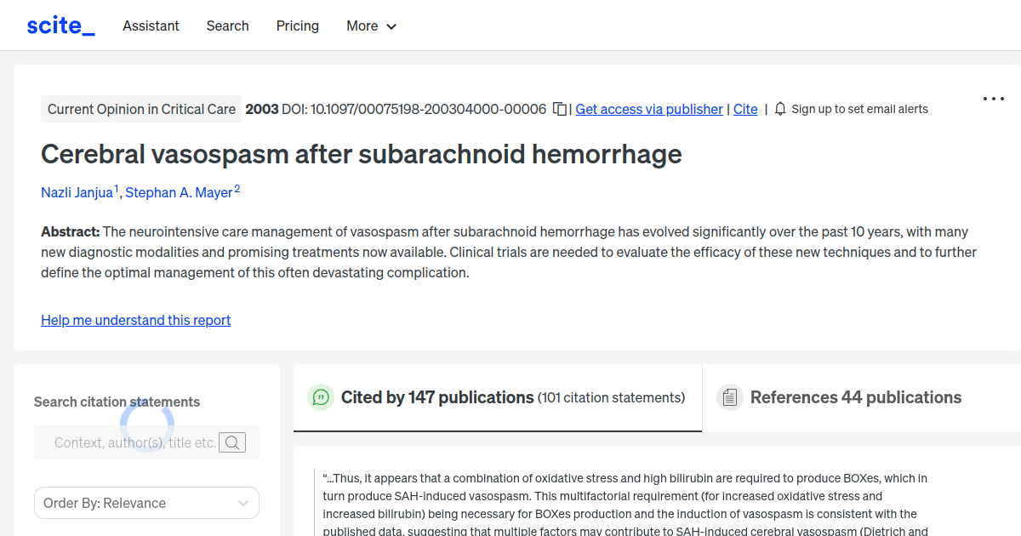Switch to the References 44 publications tab

(856, 396)
